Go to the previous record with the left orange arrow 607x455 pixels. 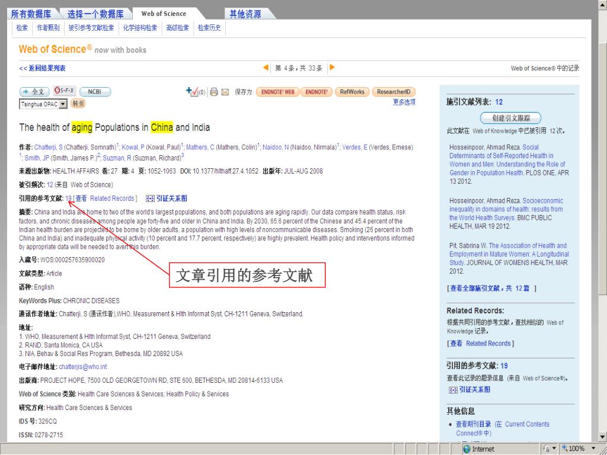point(266,68)
